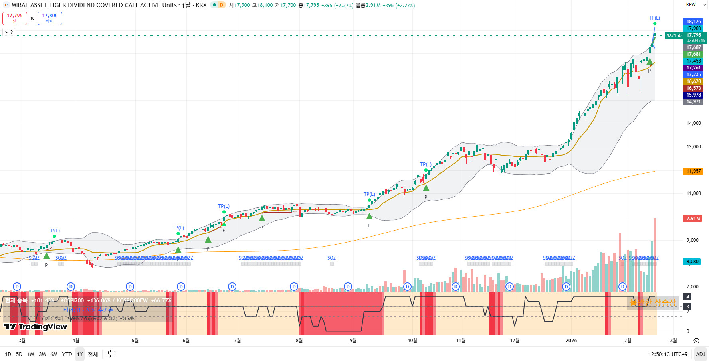Open the dividend marker just before December
The height and width of the screenshot is (361, 709).
pyautogui.click(x=509, y=286)
